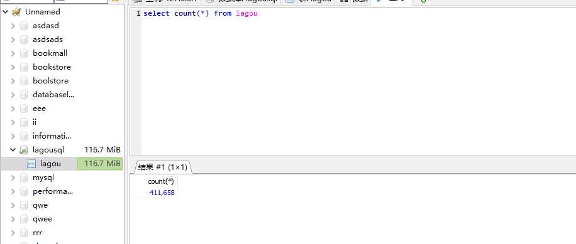
Task: Click the count(*) column header
Action: pyautogui.click(x=160, y=181)
